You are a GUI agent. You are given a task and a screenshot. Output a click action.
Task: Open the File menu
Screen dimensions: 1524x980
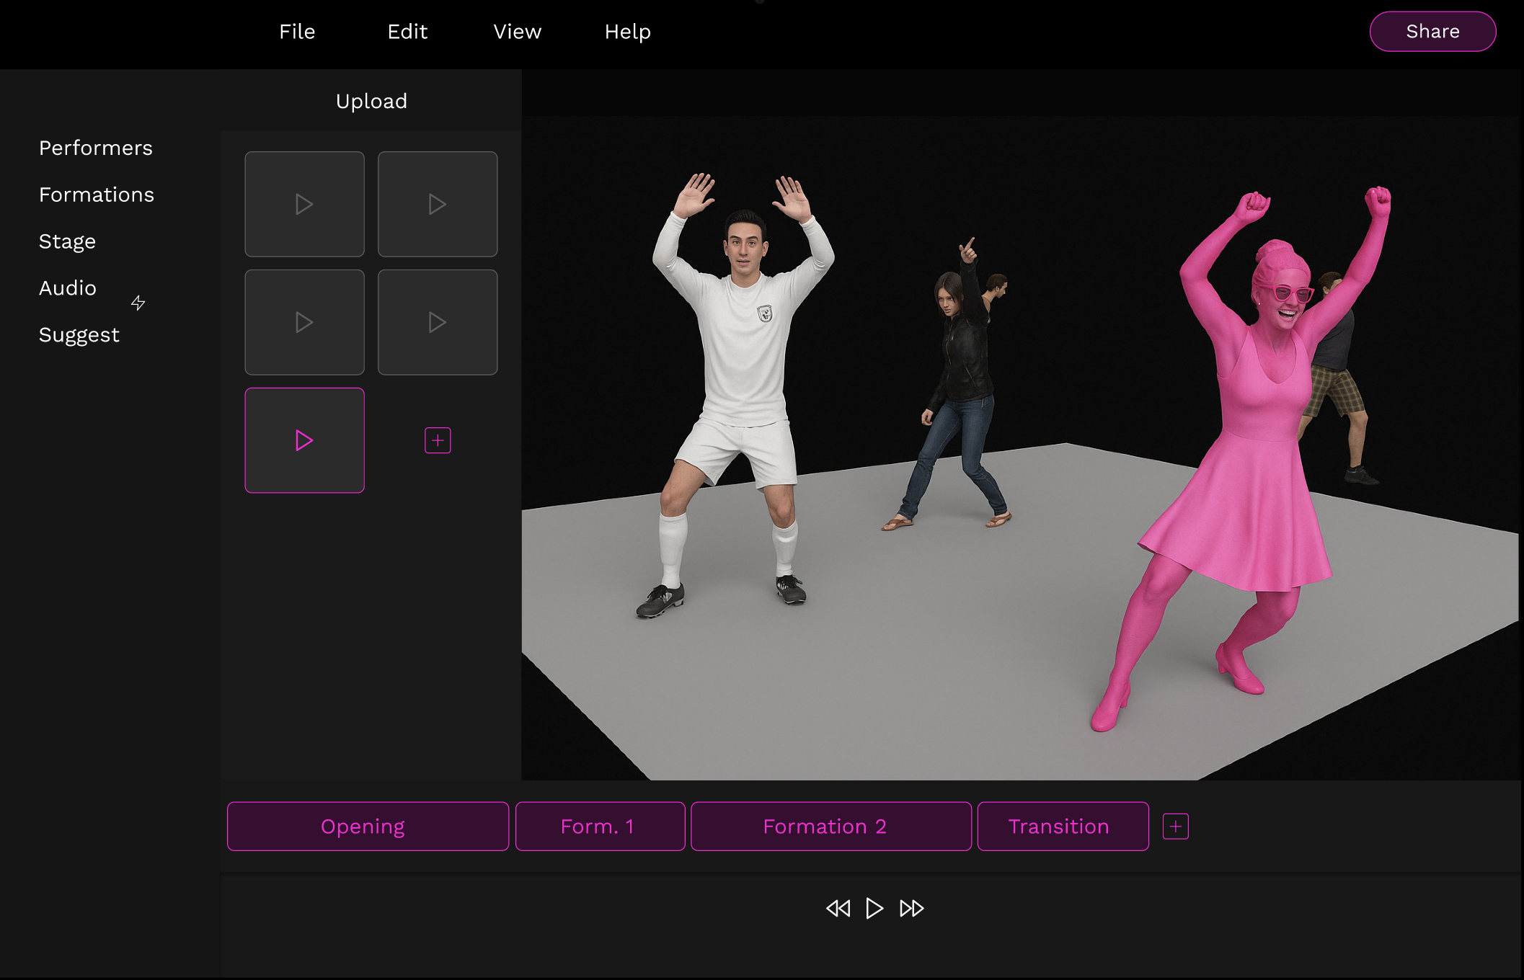click(297, 32)
